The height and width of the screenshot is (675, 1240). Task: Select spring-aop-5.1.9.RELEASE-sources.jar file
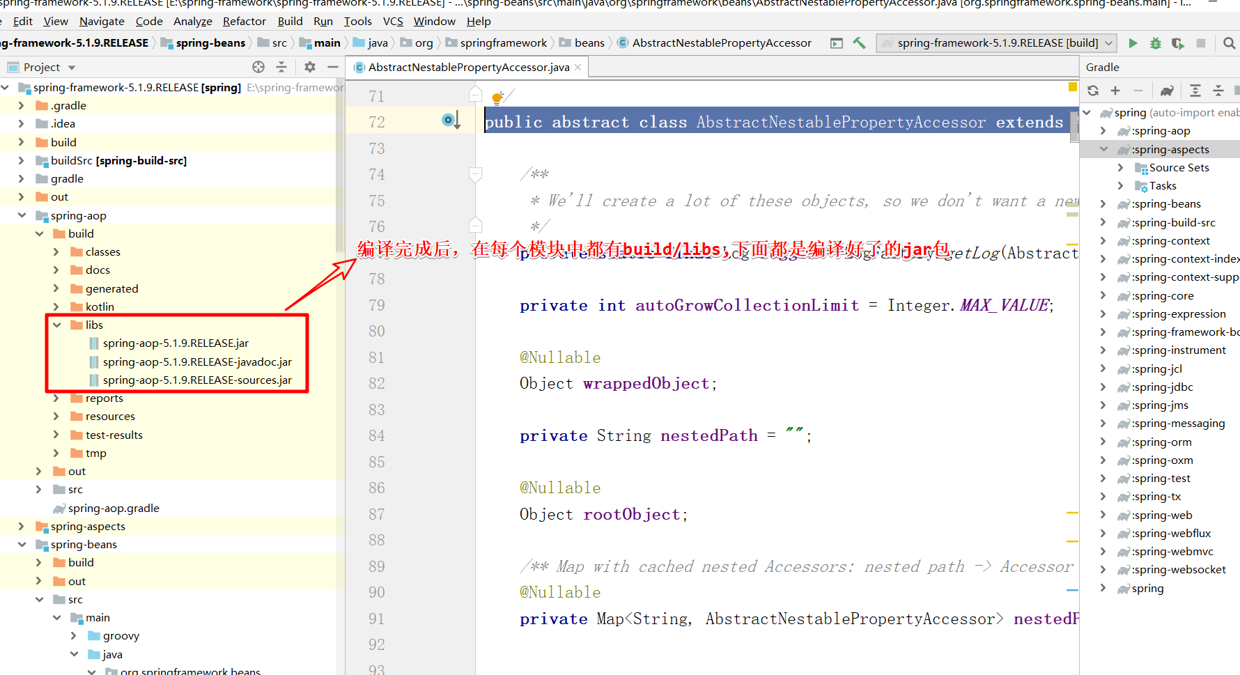[x=197, y=380]
